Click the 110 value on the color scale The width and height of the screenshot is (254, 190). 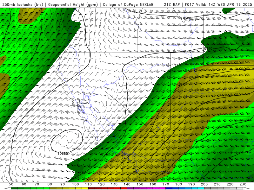pos(88,184)
